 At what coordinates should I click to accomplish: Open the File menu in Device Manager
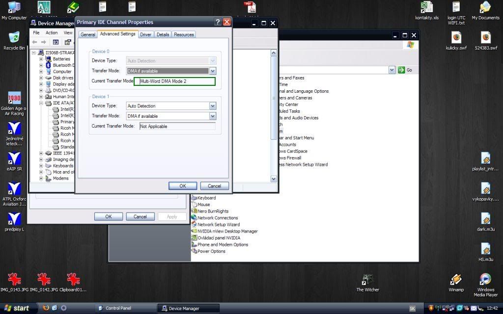[x=36, y=33]
